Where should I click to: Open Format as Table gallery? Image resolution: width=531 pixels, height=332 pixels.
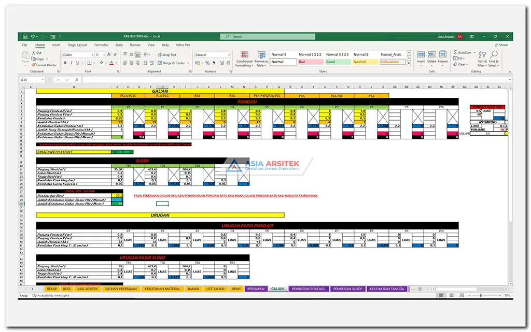click(x=261, y=59)
